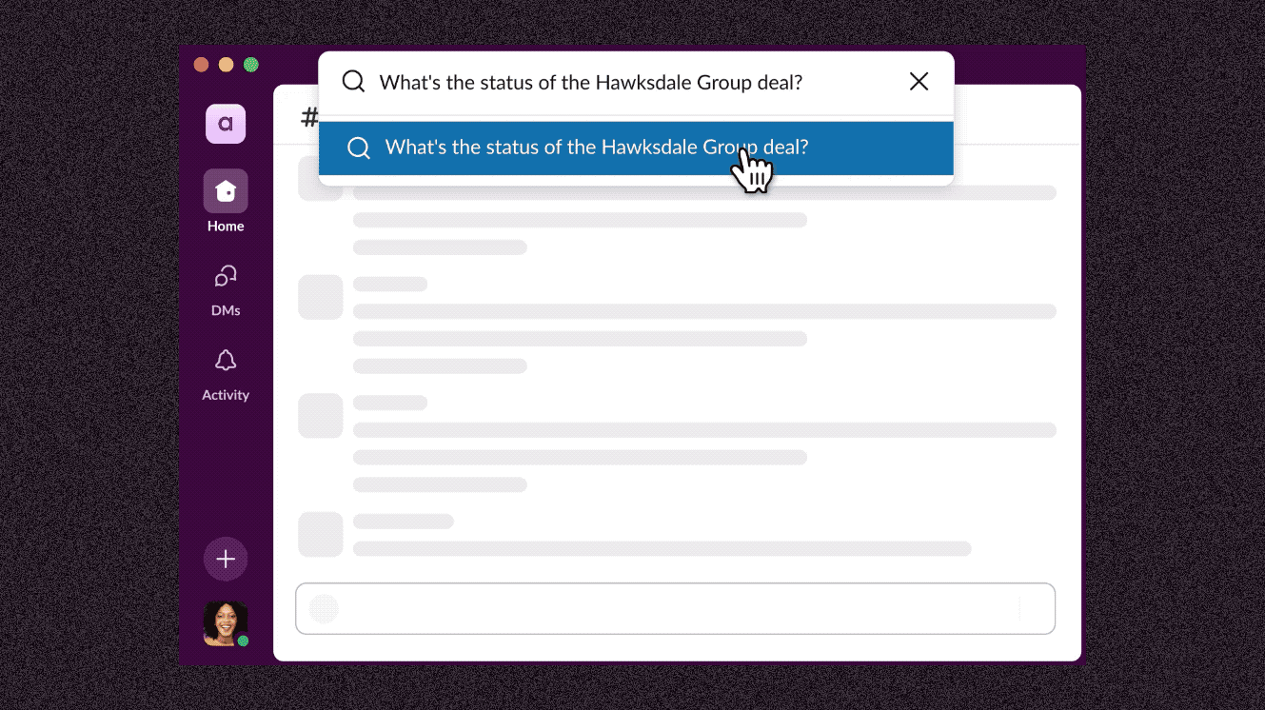Click the yellow macOS minimize button
1265x710 pixels.
[226, 64]
